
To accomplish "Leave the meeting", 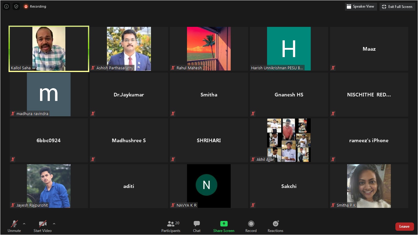I will pos(404,226).
